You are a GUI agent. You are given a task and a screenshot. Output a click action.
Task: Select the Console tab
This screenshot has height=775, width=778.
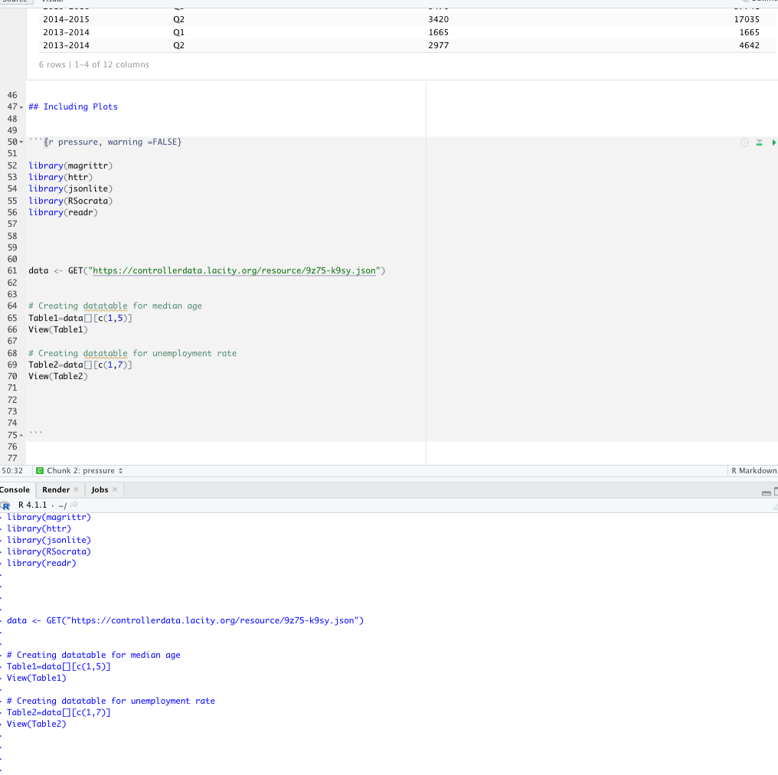click(x=15, y=489)
